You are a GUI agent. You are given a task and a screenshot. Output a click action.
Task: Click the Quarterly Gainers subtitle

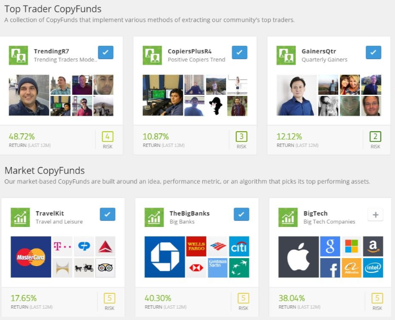[325, 60]
